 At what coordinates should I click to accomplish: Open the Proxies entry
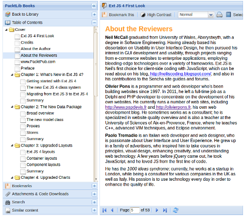(33, 126)
